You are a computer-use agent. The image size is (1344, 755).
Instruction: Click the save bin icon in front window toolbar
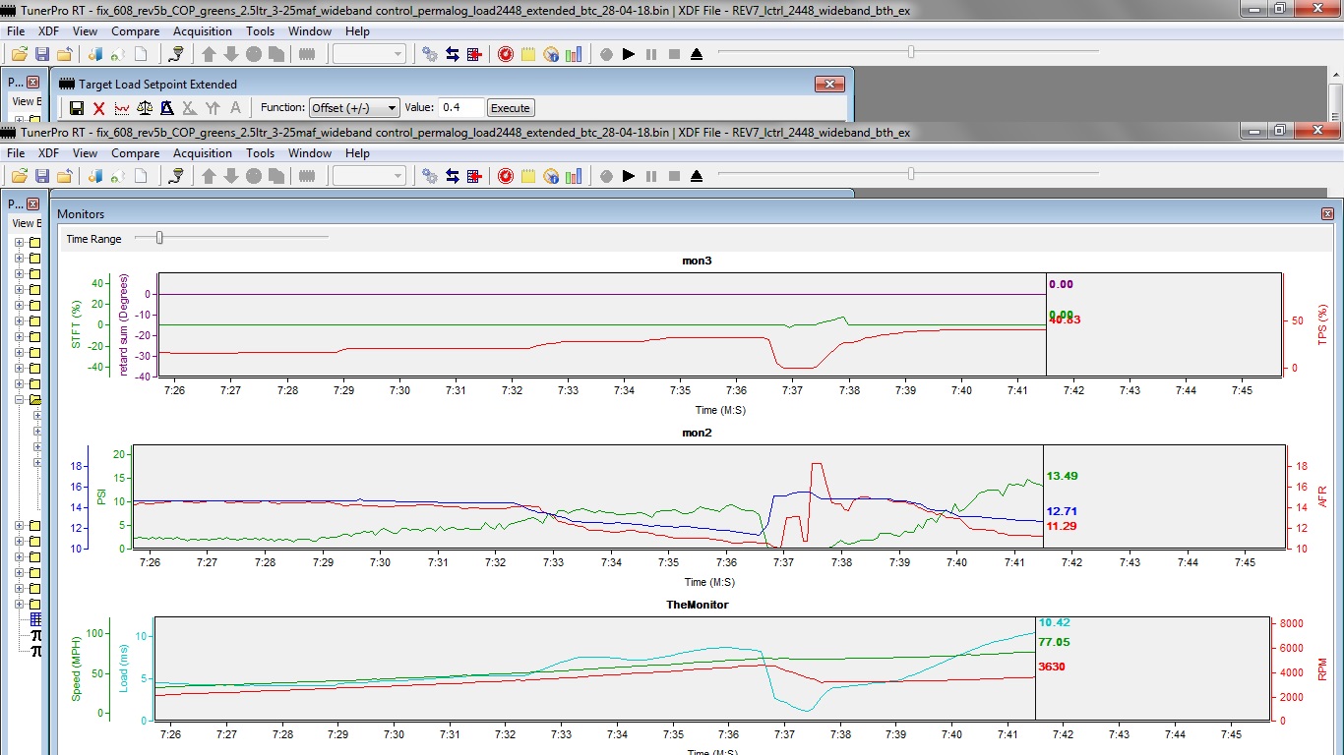pos(42,176)
